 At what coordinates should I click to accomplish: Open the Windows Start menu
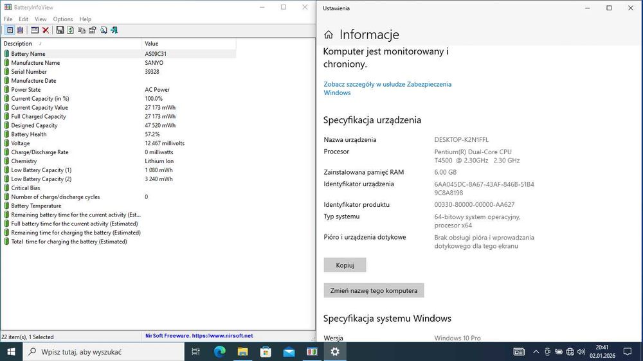(11, 351)
